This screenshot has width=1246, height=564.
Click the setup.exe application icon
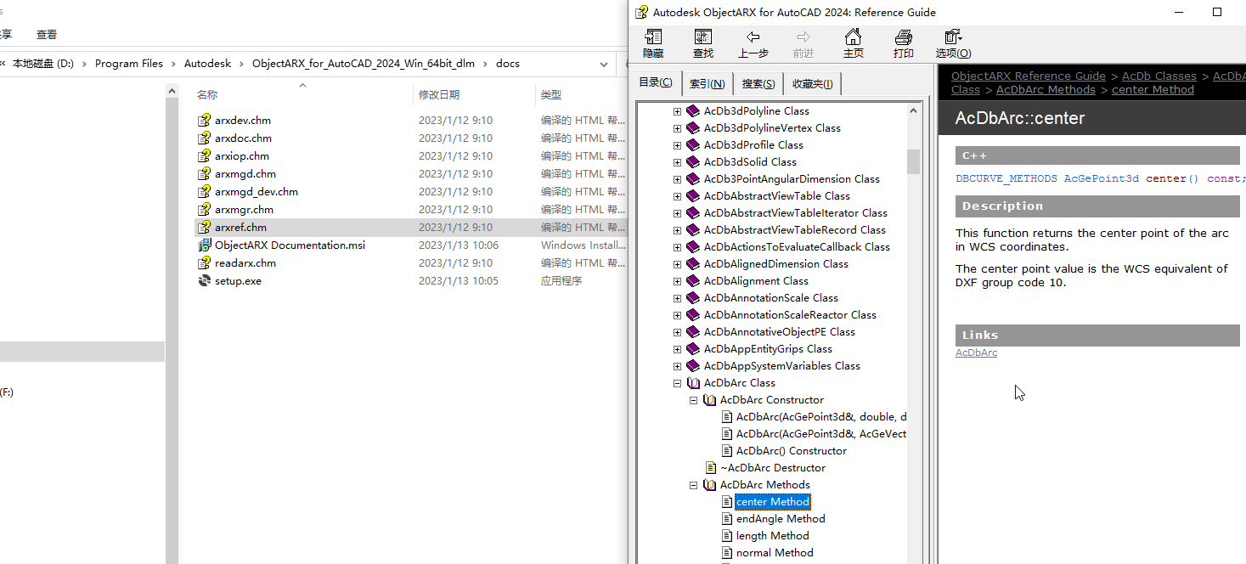tap(204, 281)
